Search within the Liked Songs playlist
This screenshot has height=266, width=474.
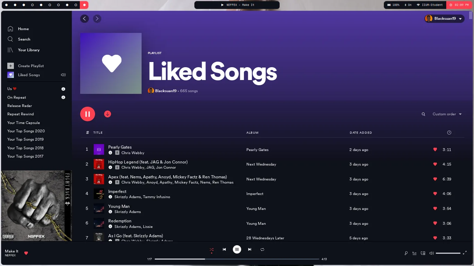pyautogui.click(x=423, y=114)
